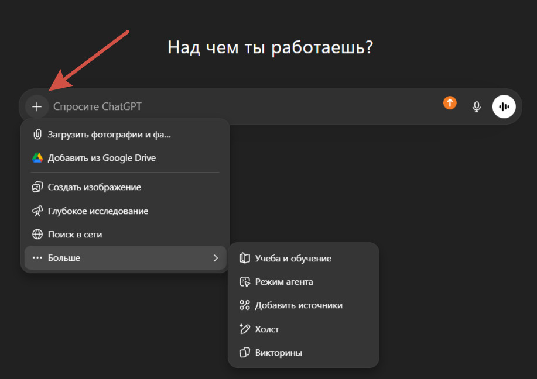Click the add sources grid icon
This screenshot has height=379, width=537.
pyautogui.click(x=245, y=305)
